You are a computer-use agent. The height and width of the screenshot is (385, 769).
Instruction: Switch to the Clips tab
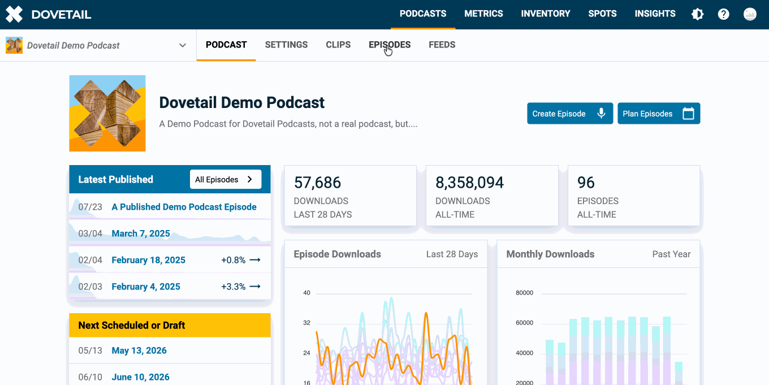point(338,45)
